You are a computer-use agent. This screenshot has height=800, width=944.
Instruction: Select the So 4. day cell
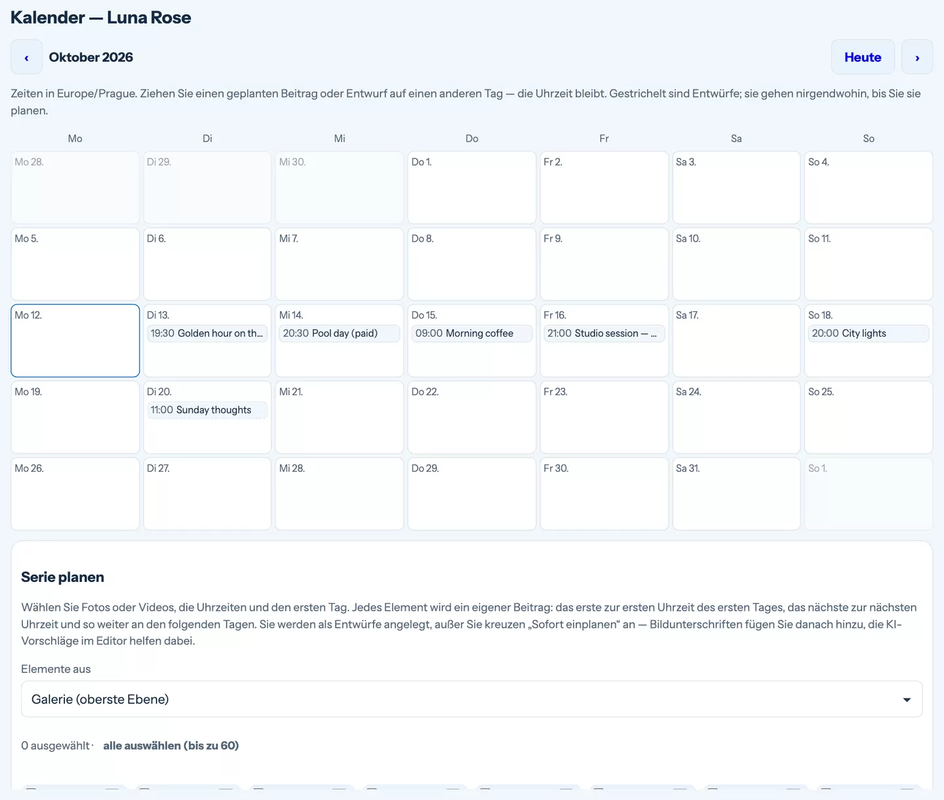[869, 187]
